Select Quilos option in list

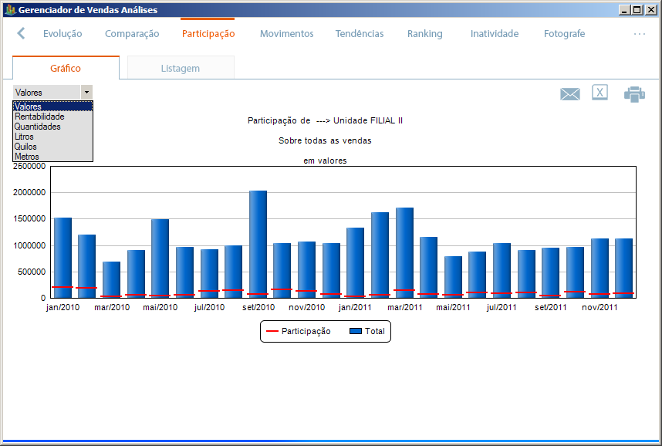[25, 147]
